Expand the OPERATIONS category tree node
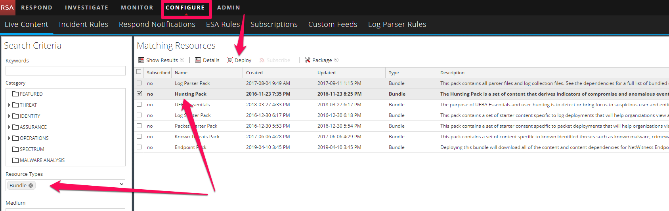669x211 pixels. point(9,138)
